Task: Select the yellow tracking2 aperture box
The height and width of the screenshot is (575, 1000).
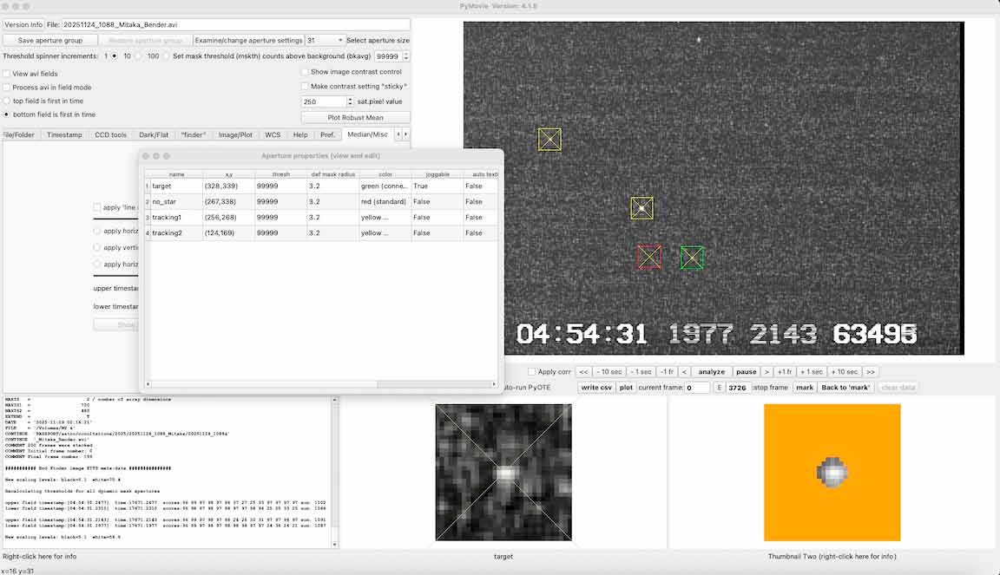Action: 549,140
